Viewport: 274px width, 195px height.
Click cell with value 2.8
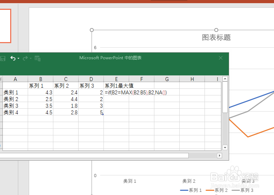tap(66, 112)
